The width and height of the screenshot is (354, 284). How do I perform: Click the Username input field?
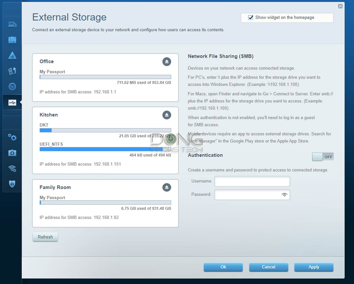[x=252, y=181]
